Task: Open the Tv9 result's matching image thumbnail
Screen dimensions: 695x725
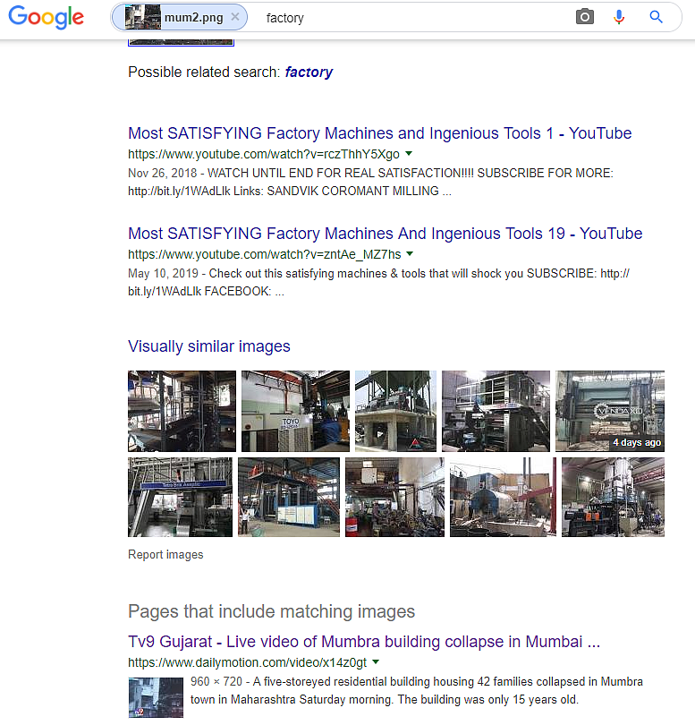Action: [156, 697]
